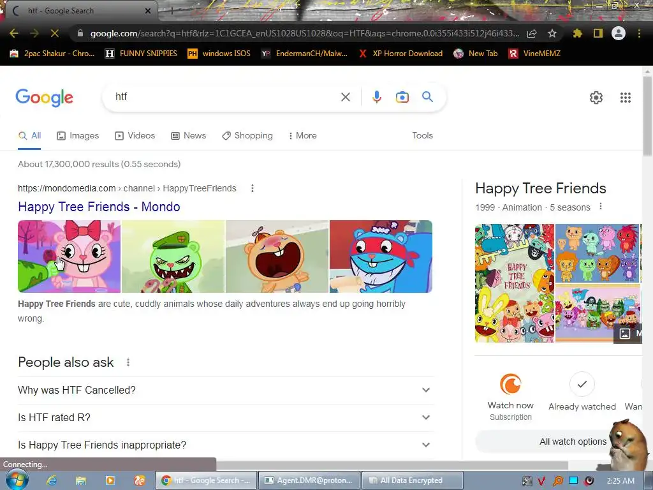The width and height of the screenshot is (653, 490).
Task: Expand 'Is HTF rated R?' question
Action: [225, 417]
